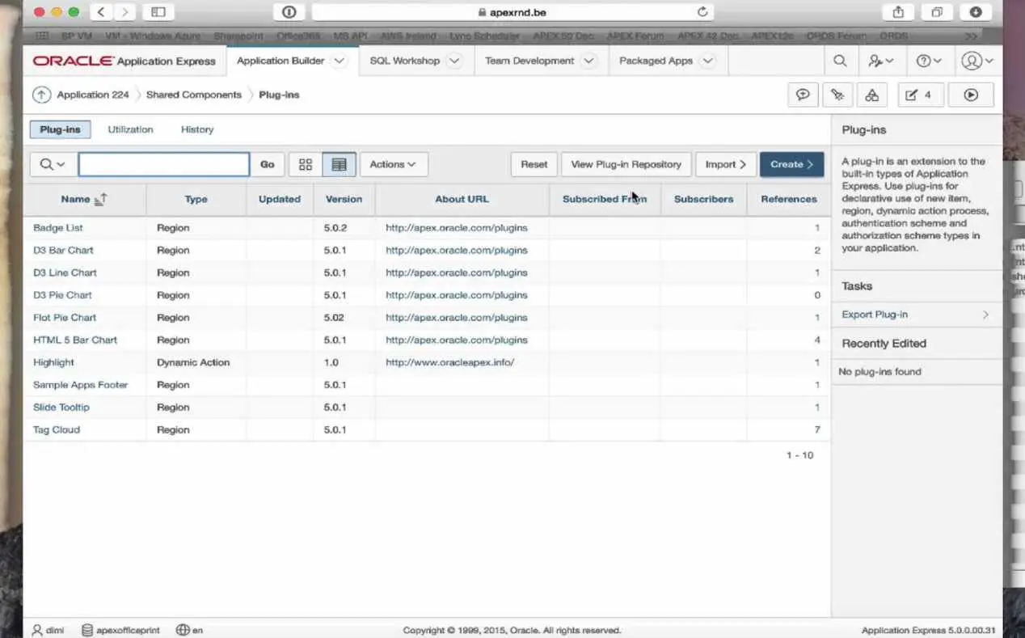1025x638 pixels.
Task: Reload the page in Safari
Action: (702, 11)
